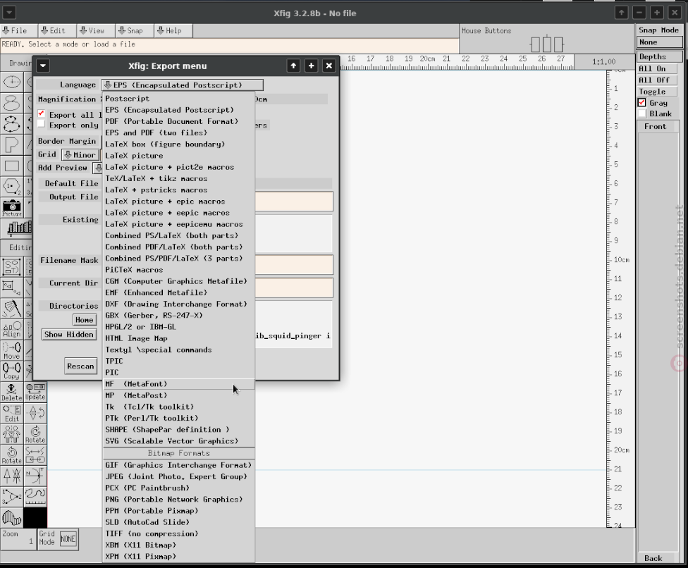Choose HTML Image Map option
Screen dimensions: 688x568
(x=179, y=338)
